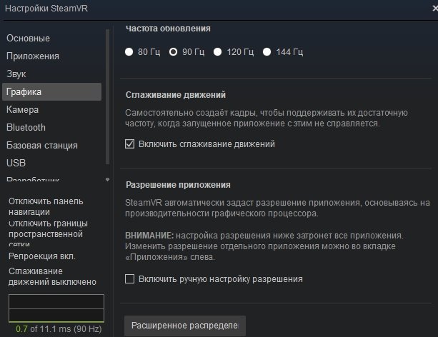438x337 pixels.
Task: Switch to the USB section
Action: click(x=16, y=163)
